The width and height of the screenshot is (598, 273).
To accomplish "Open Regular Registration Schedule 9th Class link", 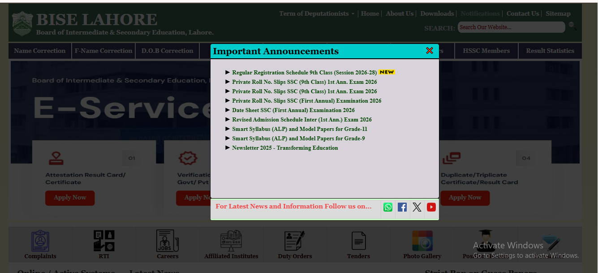I will pos(304,73).
